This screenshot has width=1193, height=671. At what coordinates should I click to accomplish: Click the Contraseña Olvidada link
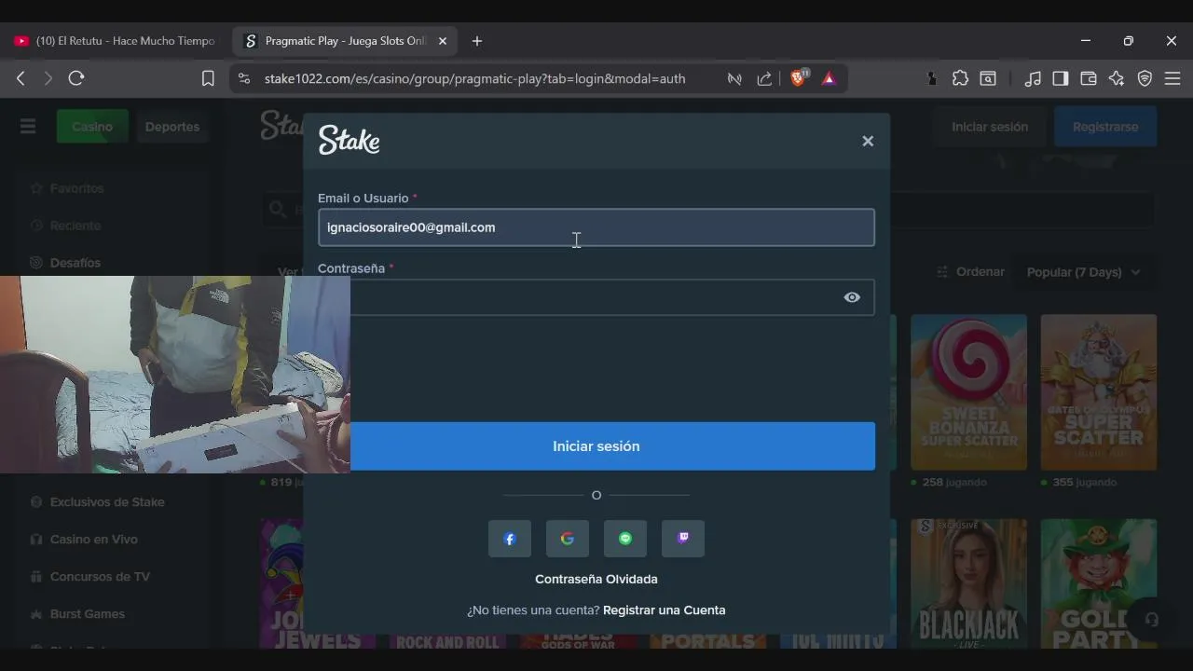596,579
